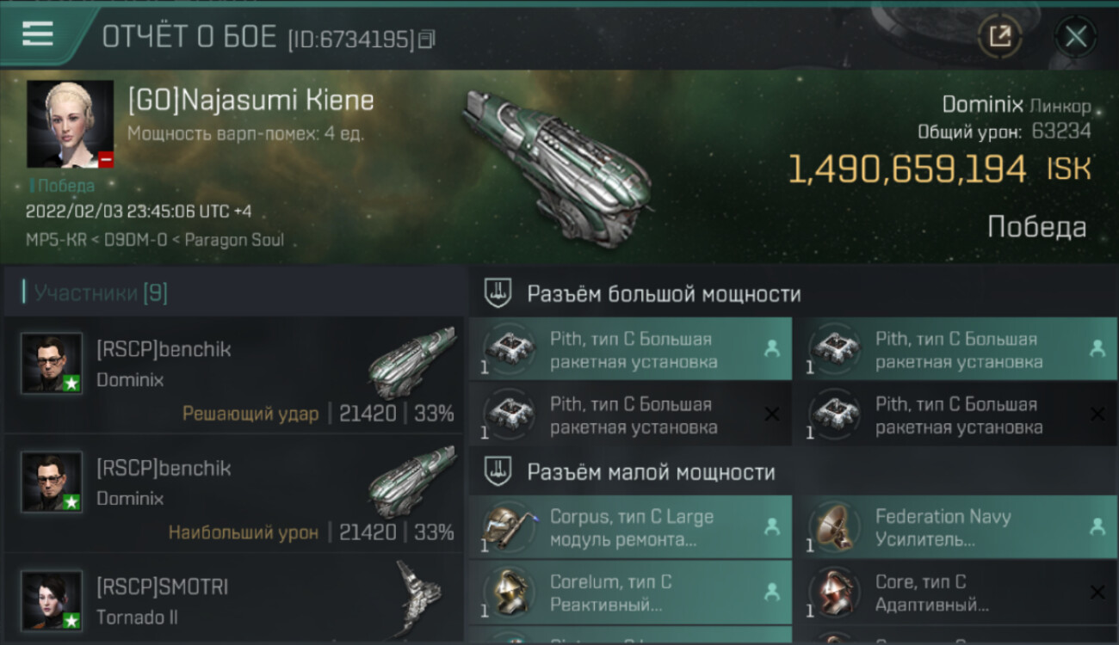Select the first Pith large missile launcher
Viewport: 1119px width, 645px height.
coord(630,349)
